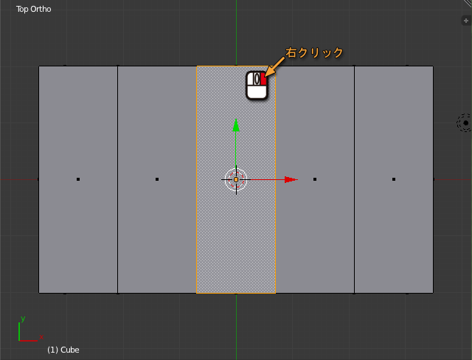Select the face dot right of the red arrow
This screenshot has height=360, width=472.
(315, 179)
